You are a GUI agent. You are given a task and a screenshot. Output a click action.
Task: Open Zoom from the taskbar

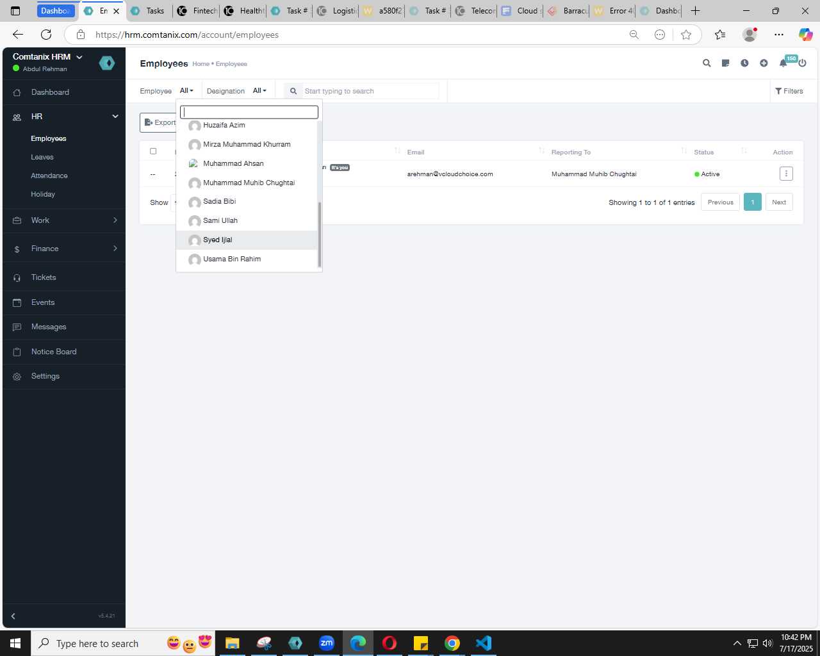click(x=327, y=643)
